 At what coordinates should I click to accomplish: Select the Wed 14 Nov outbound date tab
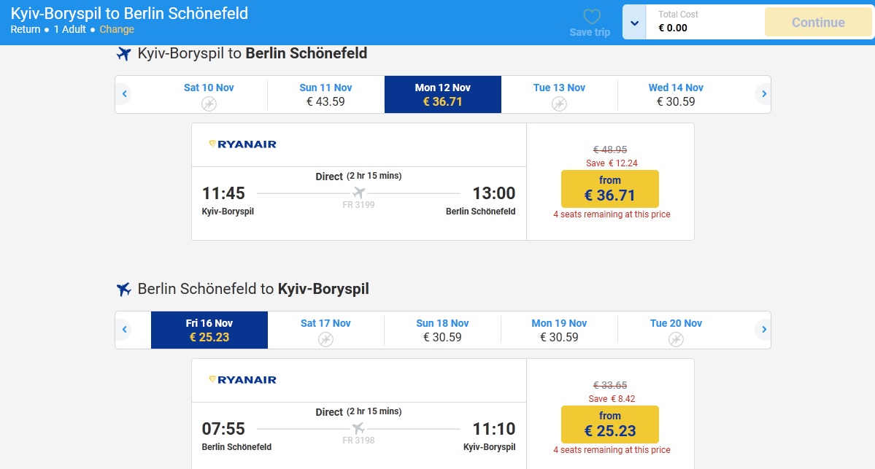(676, 95)
